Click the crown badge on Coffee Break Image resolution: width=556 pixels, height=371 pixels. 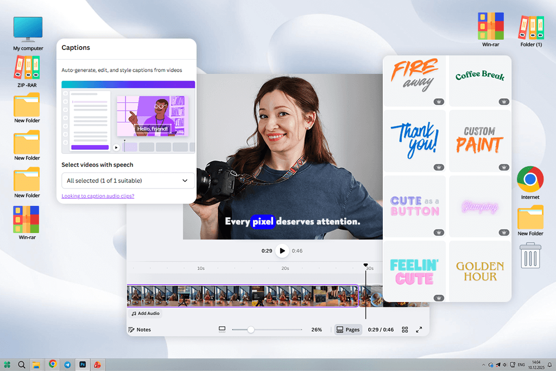click(x=504, y=102)
